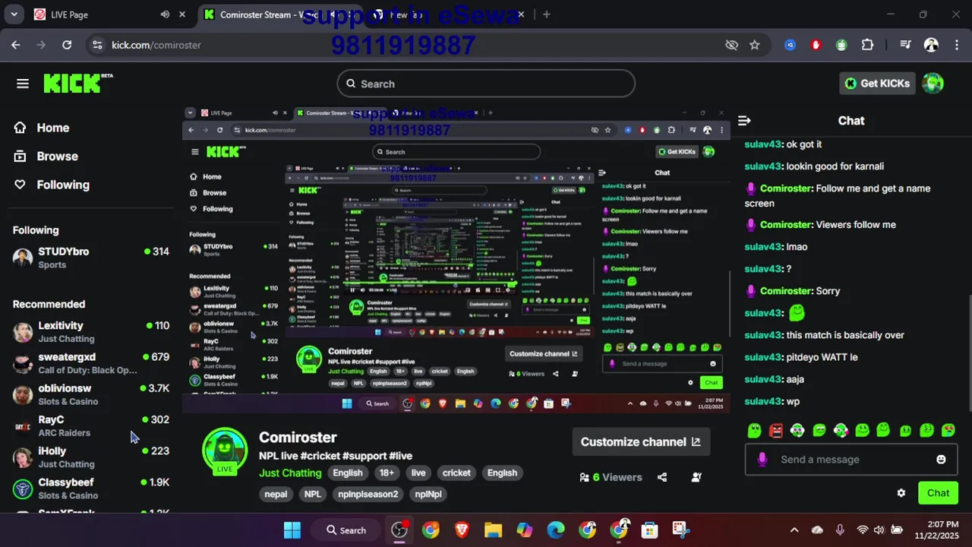Click the crossed-eye tracking protection icon
The width and height of the screenshot is (972, 547).
(x=731, y=45)
